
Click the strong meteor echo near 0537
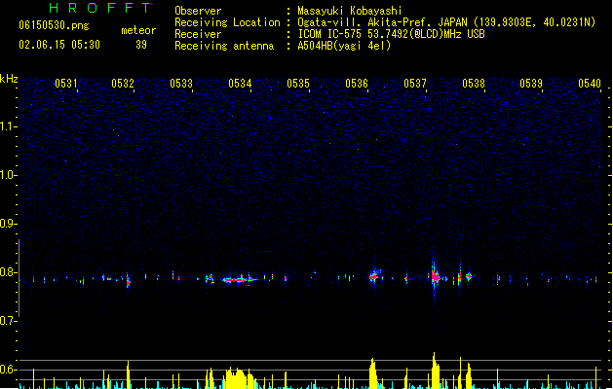tap(435, 276)
